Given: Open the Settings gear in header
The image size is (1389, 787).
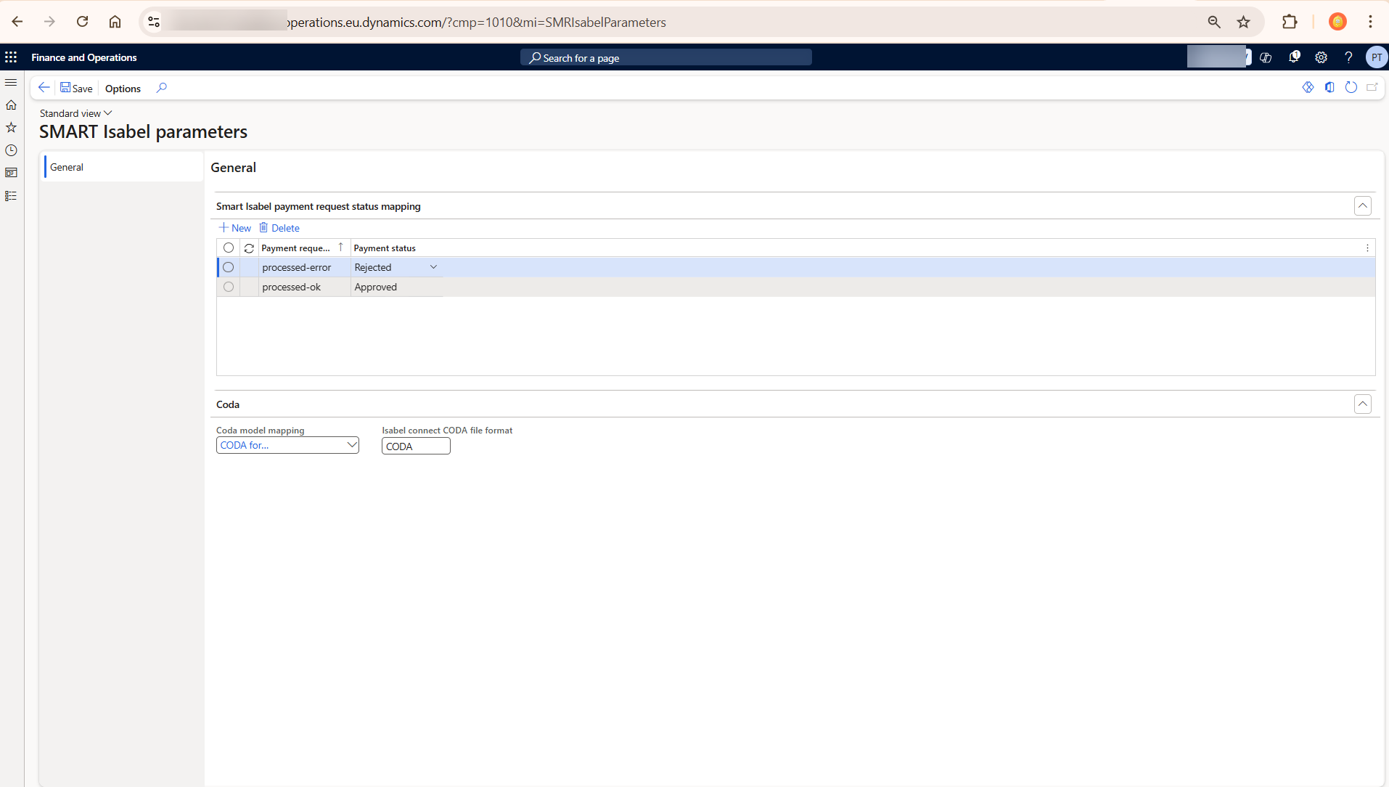Looking at the screenshot, I should (x=1321, y=57).
